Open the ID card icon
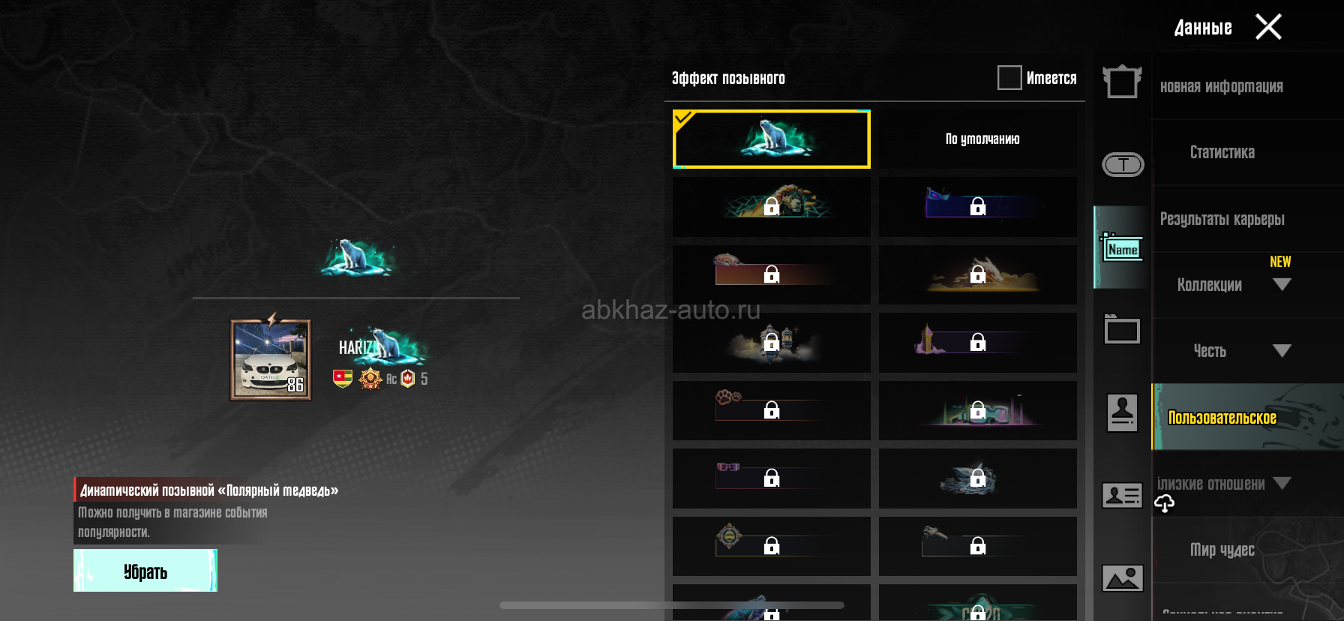This screenshot has height=621, width=1344. [1122, 496]
